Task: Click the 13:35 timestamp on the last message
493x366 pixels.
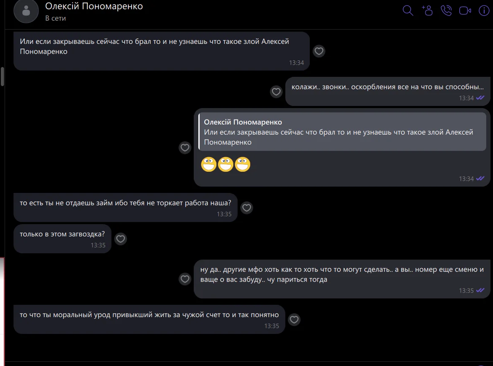Action: click(271, 326)
